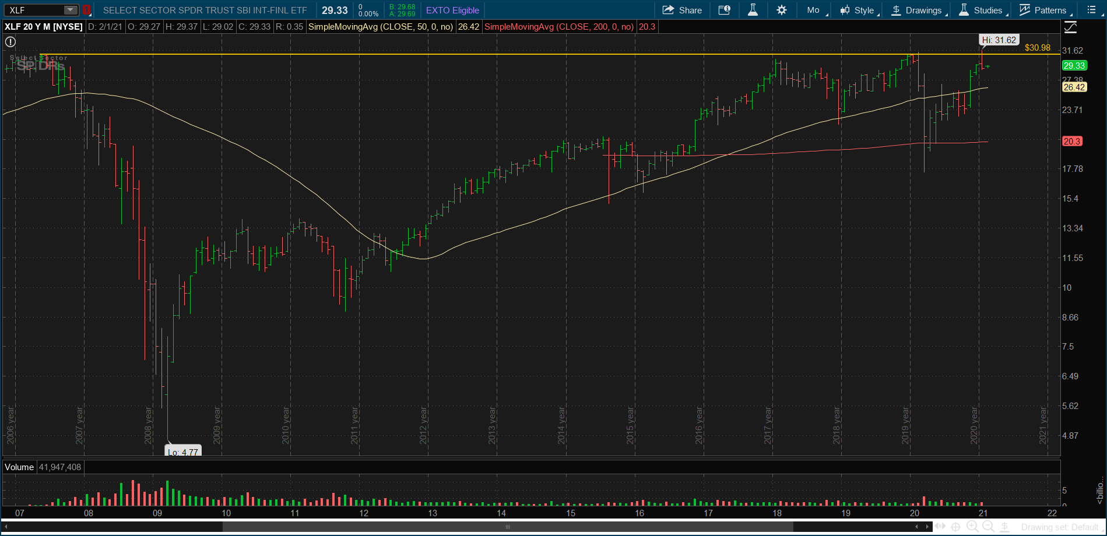This screenshot has width=1107, height=536.
Task: Click the D: 2/1/21 date field
Action: coord(105,27)
